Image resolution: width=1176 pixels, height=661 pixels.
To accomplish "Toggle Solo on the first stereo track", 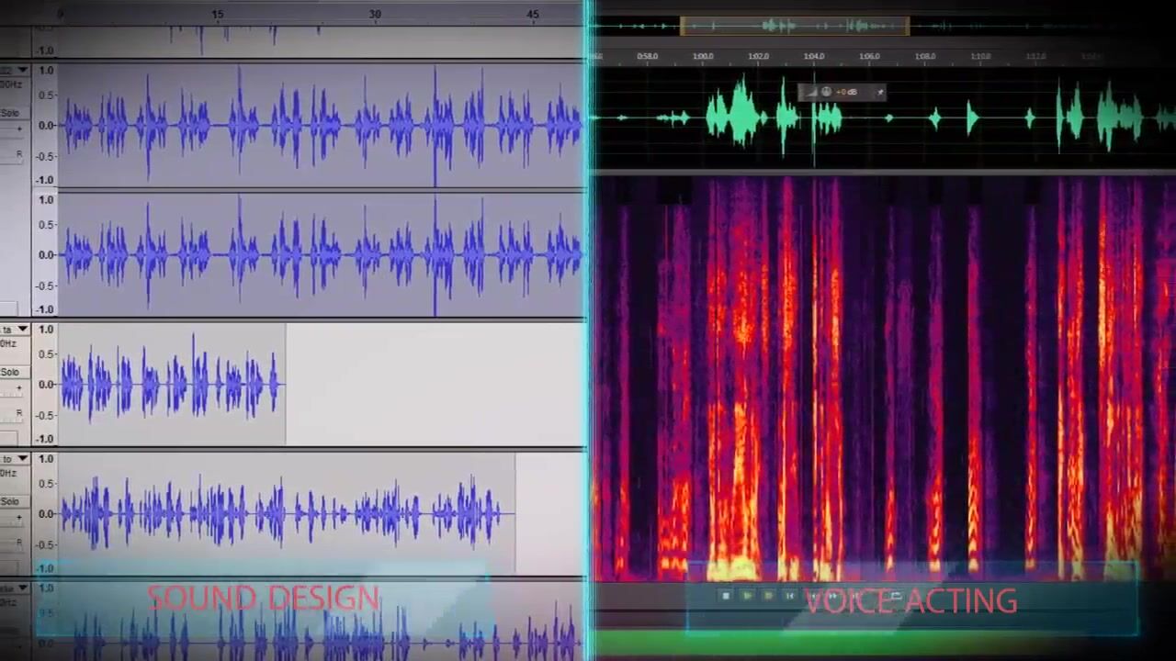I will (10, 113).
